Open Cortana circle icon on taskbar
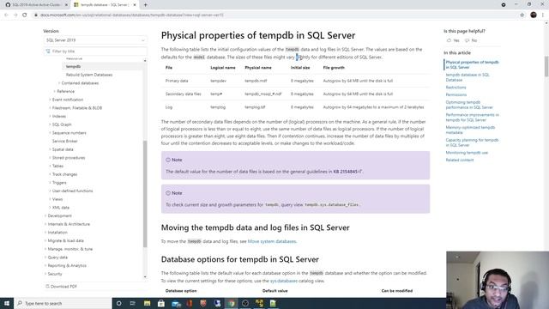This screenshot has width=549, height=309. (118, 303)
